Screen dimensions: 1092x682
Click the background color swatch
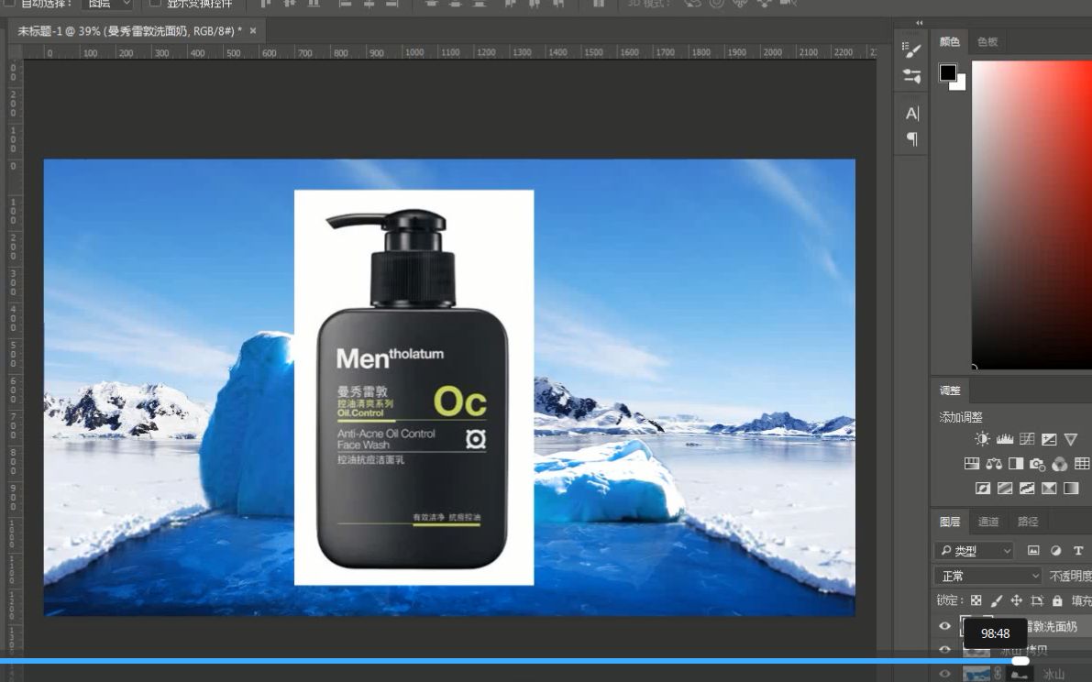pos(960,84)
